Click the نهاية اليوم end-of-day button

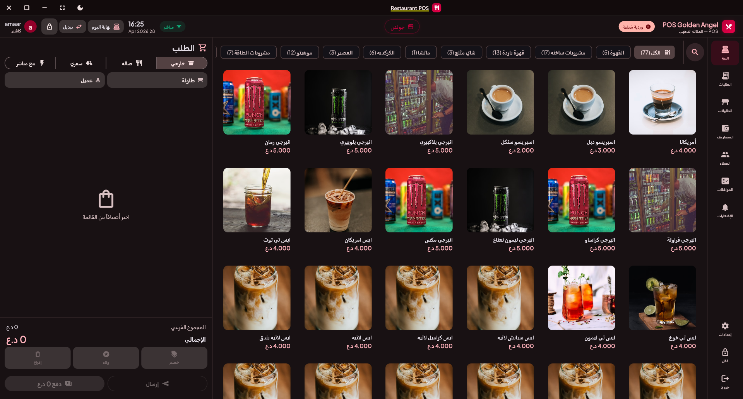[x=106, y=27]
